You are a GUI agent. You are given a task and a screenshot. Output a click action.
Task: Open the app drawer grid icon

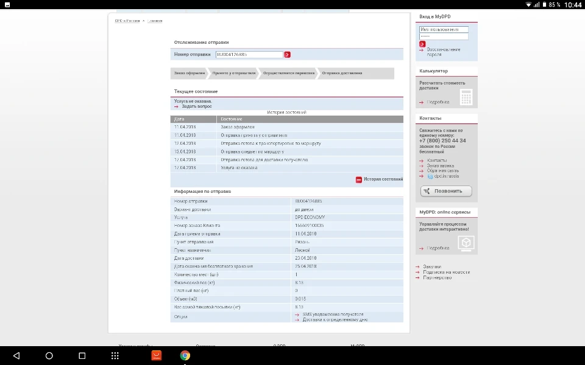coord(115,356)
